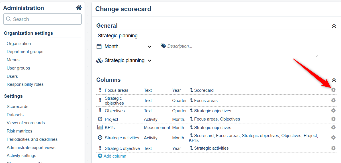This screenshot has width=341, height=163.
Task: Click gear icon for Strategic objective row
Action: point(333,148)
